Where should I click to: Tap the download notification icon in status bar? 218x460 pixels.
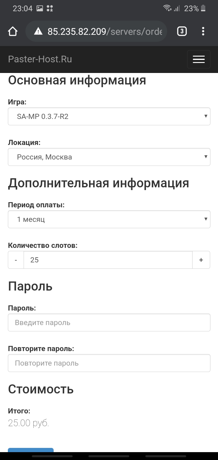point(50,8)
